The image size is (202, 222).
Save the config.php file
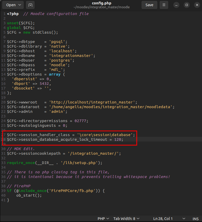click(149, 5)
